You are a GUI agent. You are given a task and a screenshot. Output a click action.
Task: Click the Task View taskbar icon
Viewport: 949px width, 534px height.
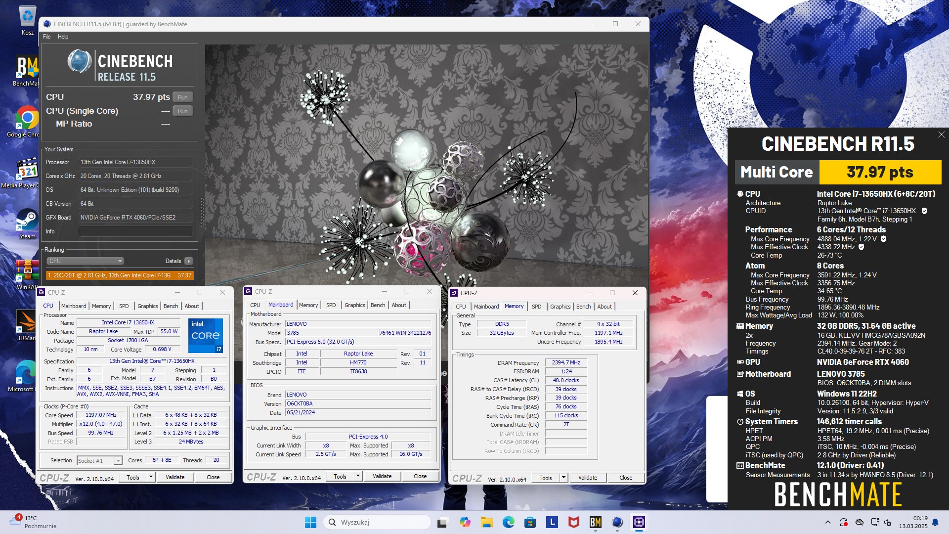point(442,522)
